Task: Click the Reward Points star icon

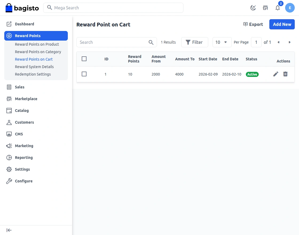Action: pyautogui.click(x=9, y=36)
